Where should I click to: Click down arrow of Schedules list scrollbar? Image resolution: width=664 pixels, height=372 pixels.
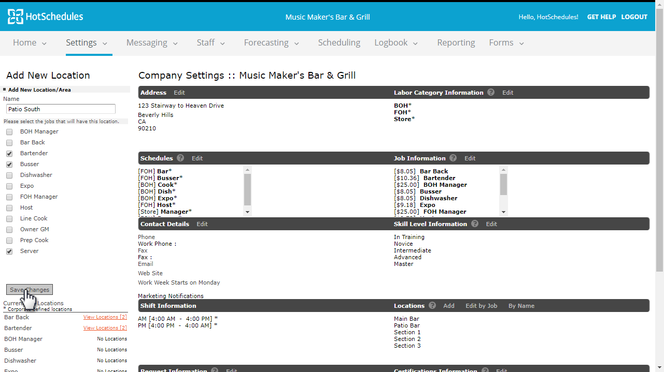pos(247,212)
